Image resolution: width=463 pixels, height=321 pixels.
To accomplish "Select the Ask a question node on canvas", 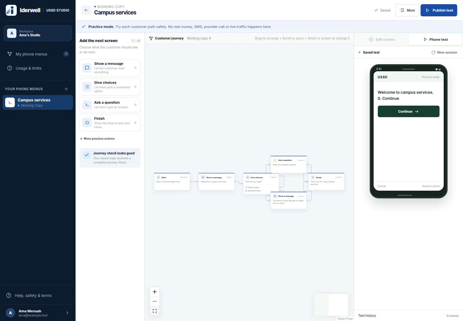I will tap(288, 164).
